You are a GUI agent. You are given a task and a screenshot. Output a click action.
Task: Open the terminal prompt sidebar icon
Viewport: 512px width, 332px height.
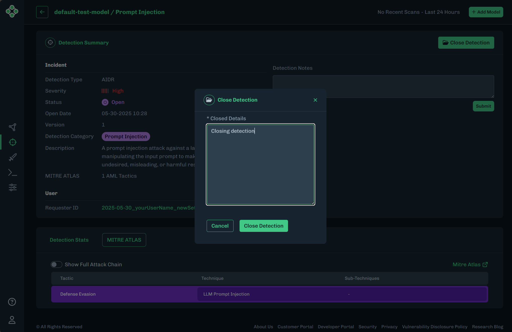click(x=13, y=172)
